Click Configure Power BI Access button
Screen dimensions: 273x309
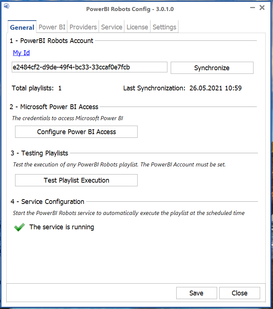point(77,132)
